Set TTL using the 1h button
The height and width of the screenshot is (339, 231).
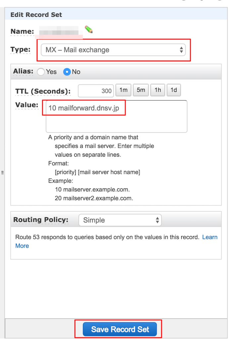coord(158,90)
